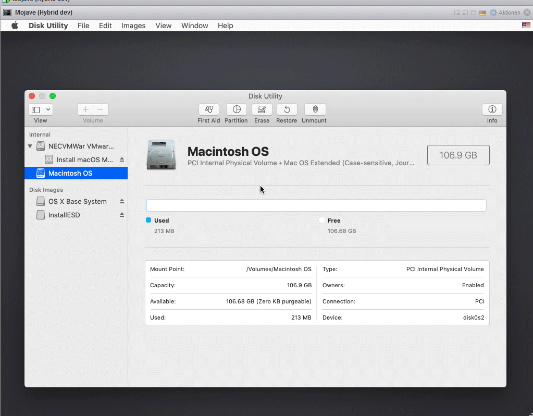Eject Install macOS Mojave volume

[122, 160]
